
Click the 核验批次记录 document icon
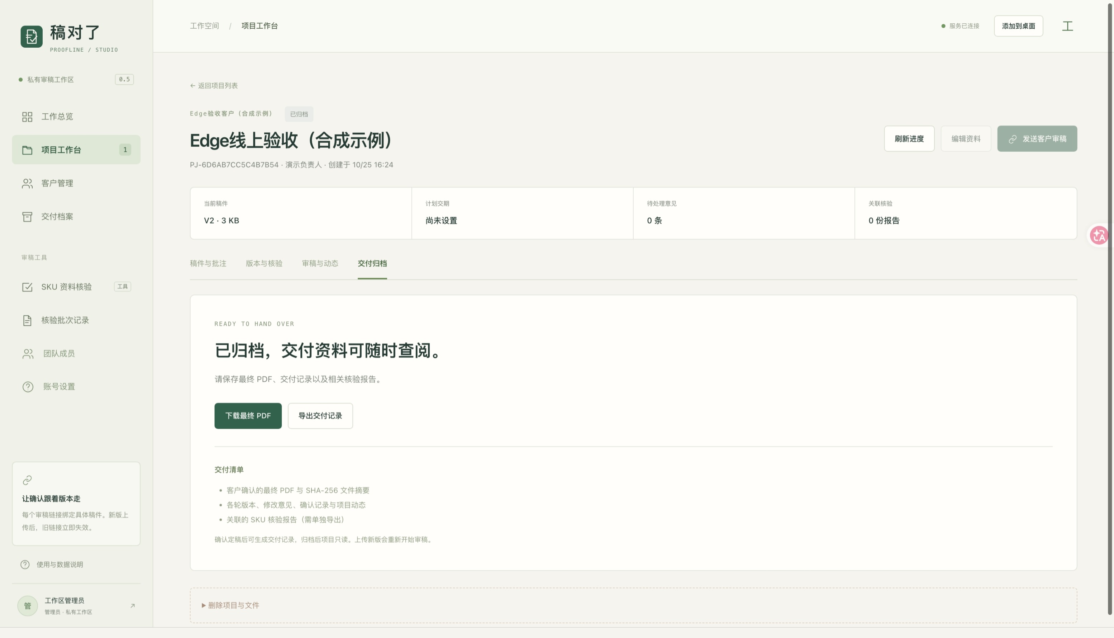[x=27, y=320]
